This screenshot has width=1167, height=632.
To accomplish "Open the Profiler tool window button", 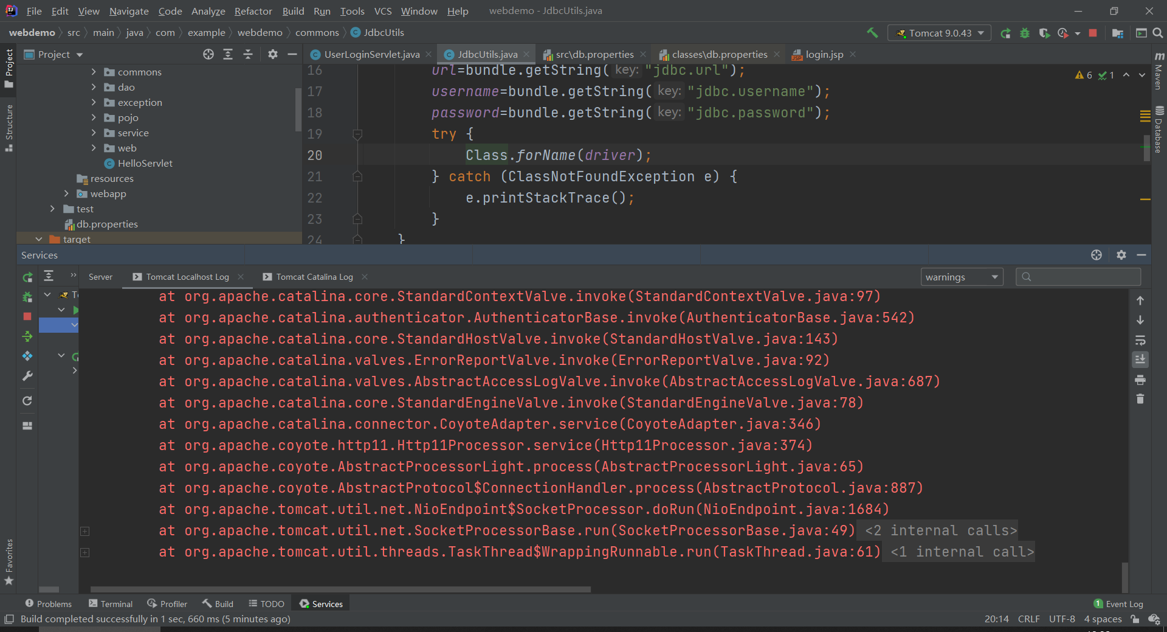I will tap(167, 604).
